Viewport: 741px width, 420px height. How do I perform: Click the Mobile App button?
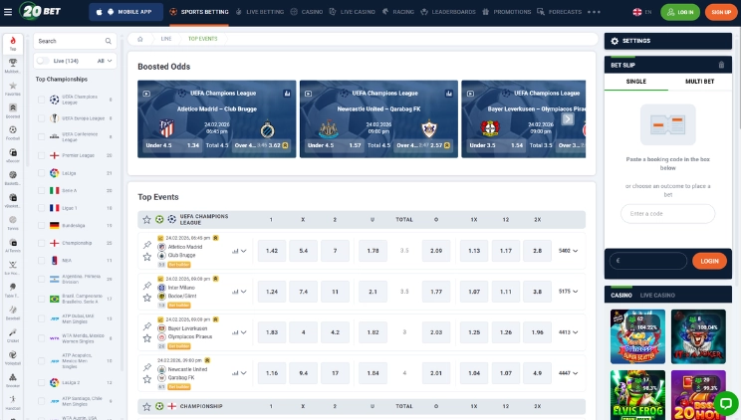(x=125, y=12)
